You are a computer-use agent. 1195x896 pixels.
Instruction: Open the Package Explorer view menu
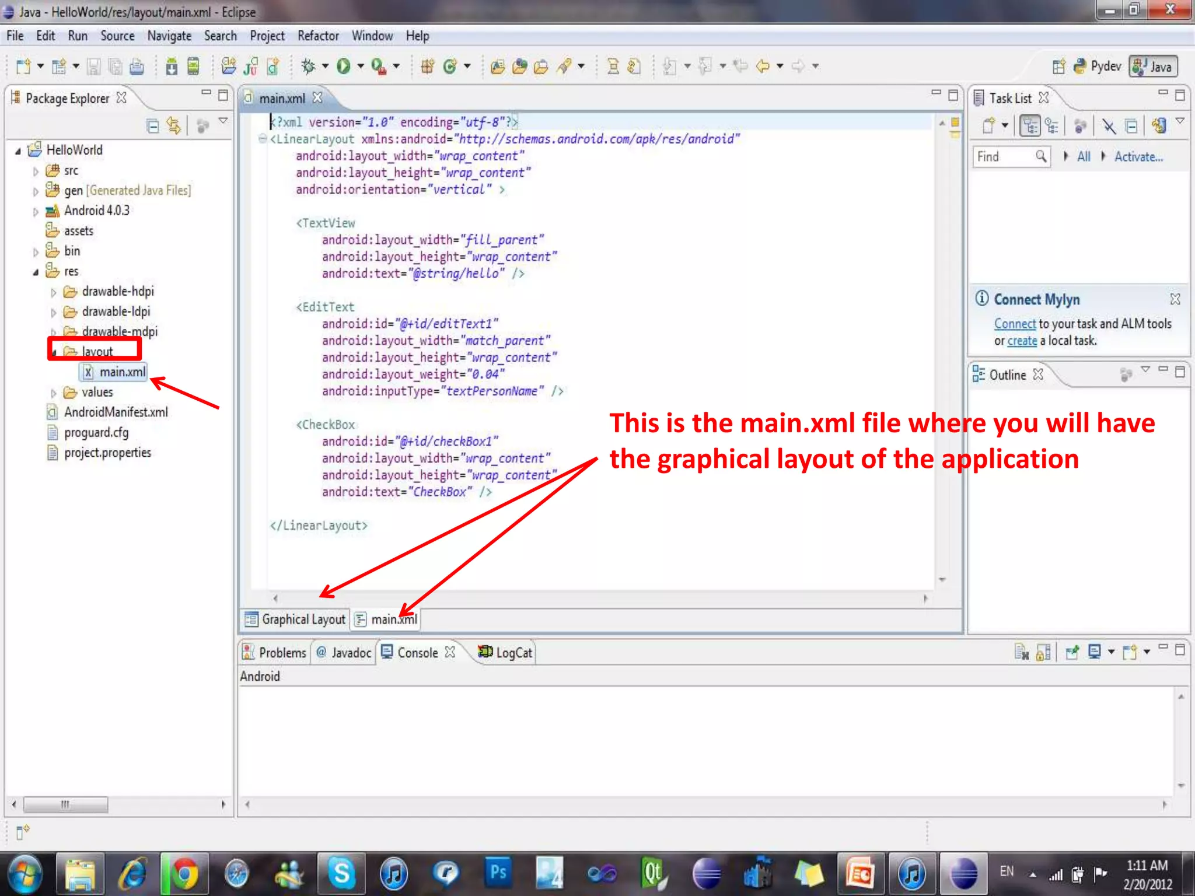click(x=223, y=121)
